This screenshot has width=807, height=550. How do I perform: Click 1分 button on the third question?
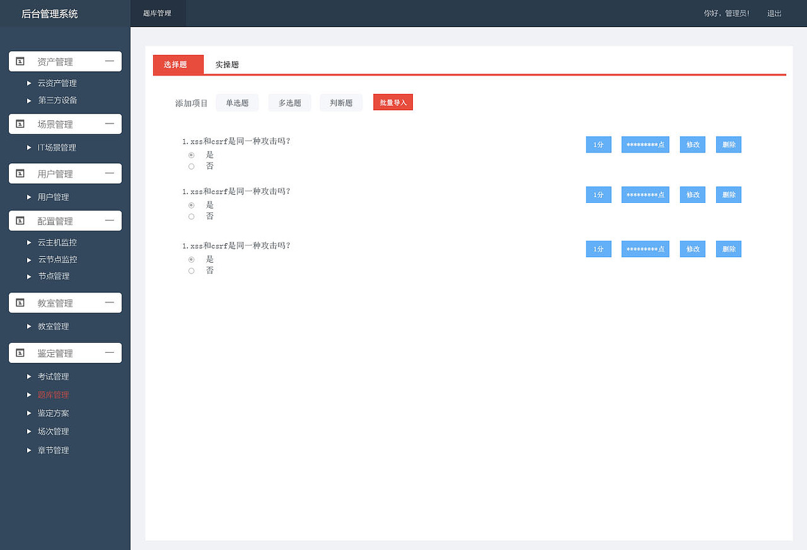coord(598,249)
